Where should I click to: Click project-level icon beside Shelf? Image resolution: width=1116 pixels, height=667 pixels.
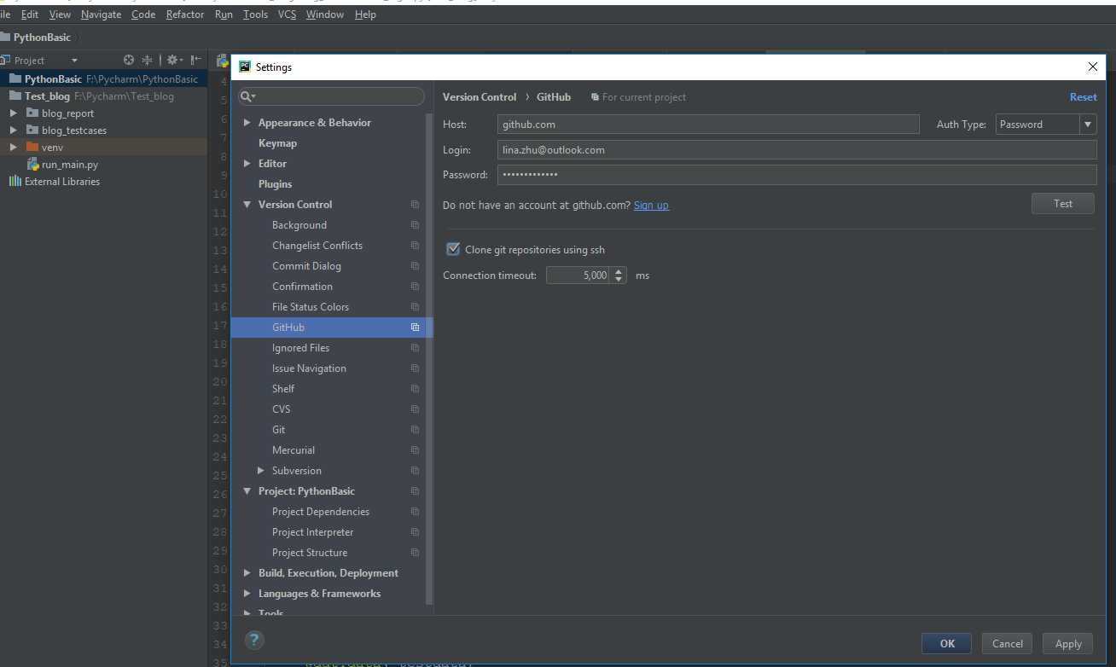(x=415, y=389)
